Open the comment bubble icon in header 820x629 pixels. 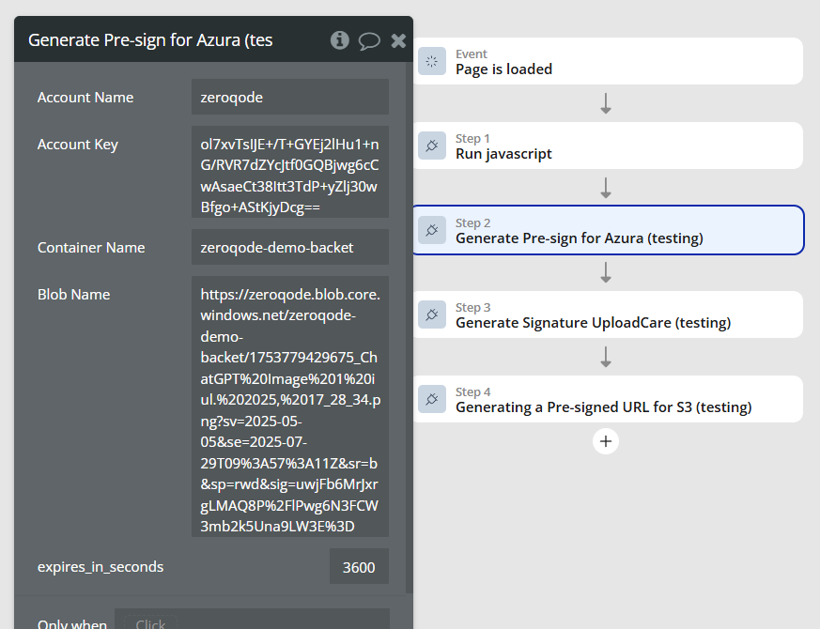click(x=369, y=40)
